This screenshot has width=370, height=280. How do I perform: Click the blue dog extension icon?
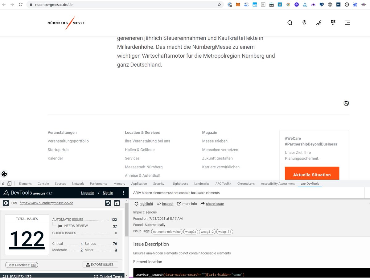tap(355, 5)
